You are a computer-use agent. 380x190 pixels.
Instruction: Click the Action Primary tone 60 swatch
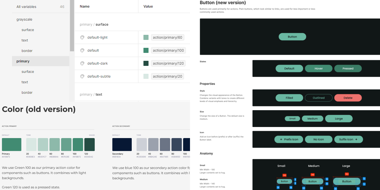(54, 144)
